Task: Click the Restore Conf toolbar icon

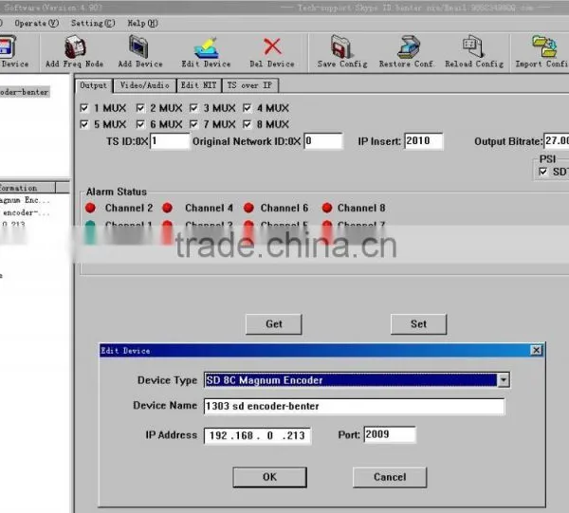Action: 408,46
